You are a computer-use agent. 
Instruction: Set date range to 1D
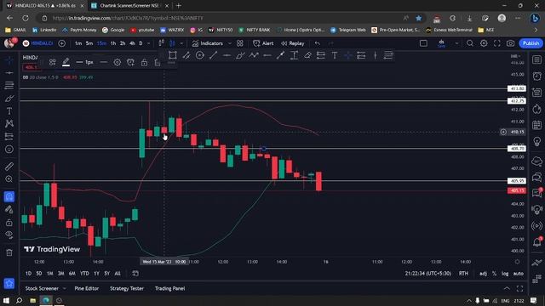click(28, 274)
